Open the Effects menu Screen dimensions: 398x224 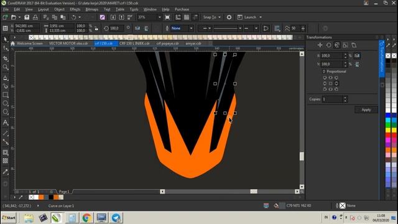(x=75, y=9)
